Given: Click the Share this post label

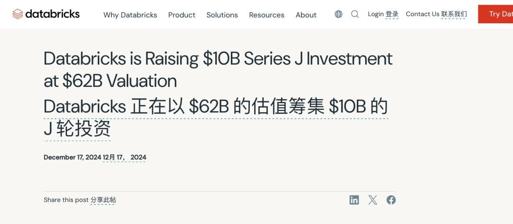Looking at the screenshot, I should pos(66,200).
